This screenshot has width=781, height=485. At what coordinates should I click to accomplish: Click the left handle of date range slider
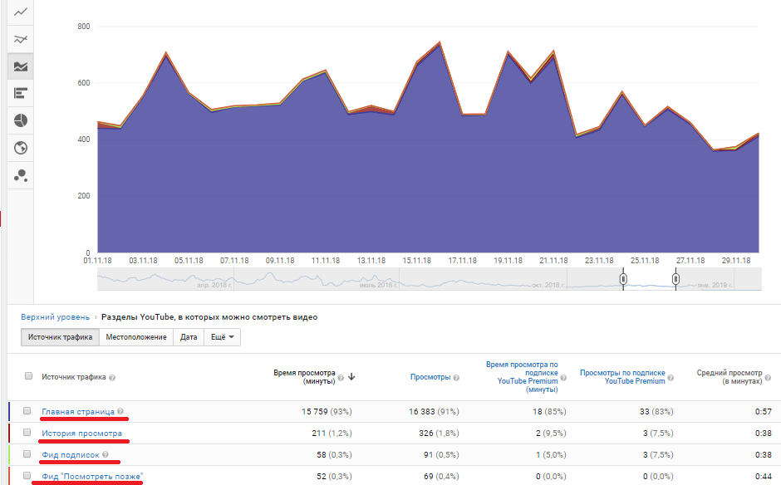click(x=623, y=279)
